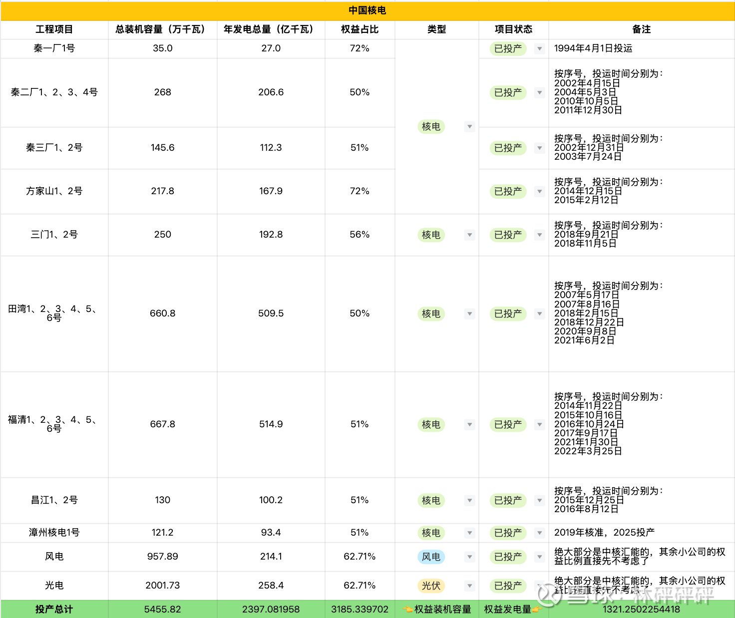Click the 3185.339702 cell
The image size is (735, 618).
[x=360, y=610]
